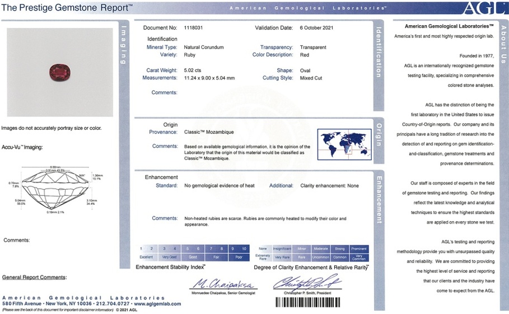
Task: Click the Moderate clarity enhancement cell
Action: (321, 249)
